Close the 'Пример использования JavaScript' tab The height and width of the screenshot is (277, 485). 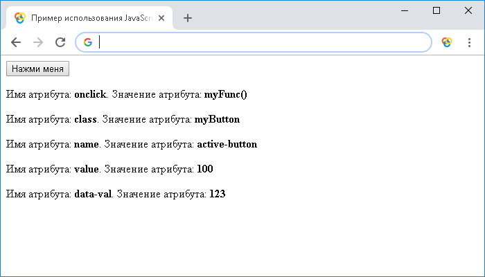(x=161, y=18)
